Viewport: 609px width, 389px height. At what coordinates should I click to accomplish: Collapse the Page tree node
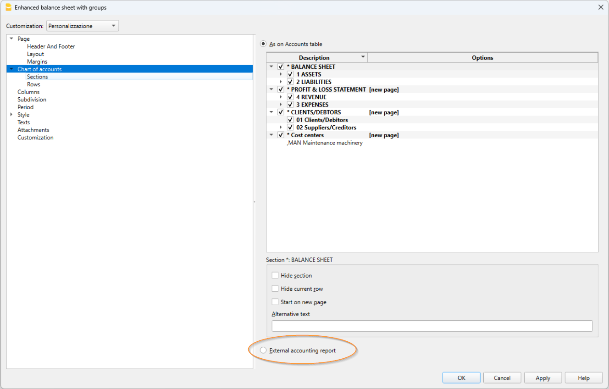coord(11,39)
